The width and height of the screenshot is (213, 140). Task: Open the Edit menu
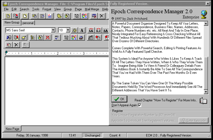(x=14, y=9)
